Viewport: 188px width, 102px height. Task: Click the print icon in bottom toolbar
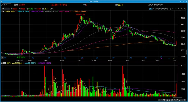(167, 100)
